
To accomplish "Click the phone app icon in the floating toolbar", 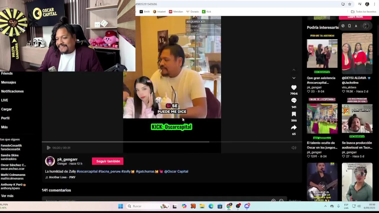I will pos(349,26).
